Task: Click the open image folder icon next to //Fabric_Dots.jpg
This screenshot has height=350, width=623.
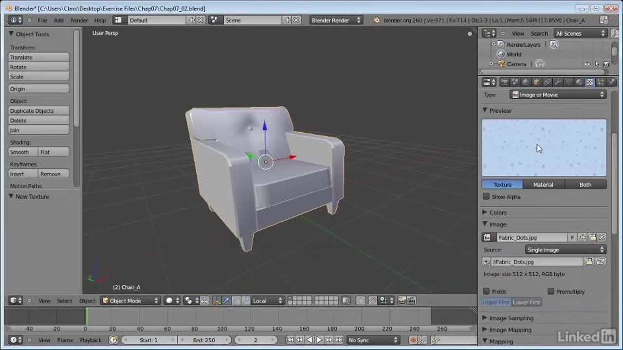Action: coord(589,262)
